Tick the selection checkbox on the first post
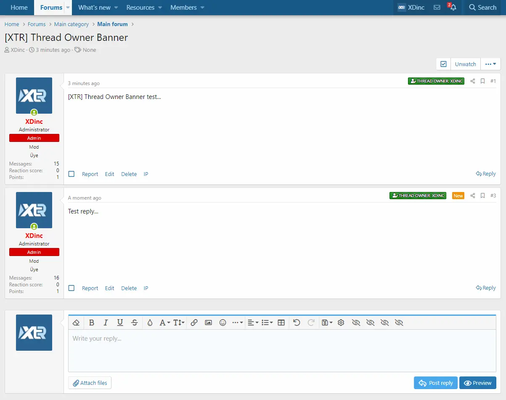This screenshot has height=400, width=506. [72, 174]
